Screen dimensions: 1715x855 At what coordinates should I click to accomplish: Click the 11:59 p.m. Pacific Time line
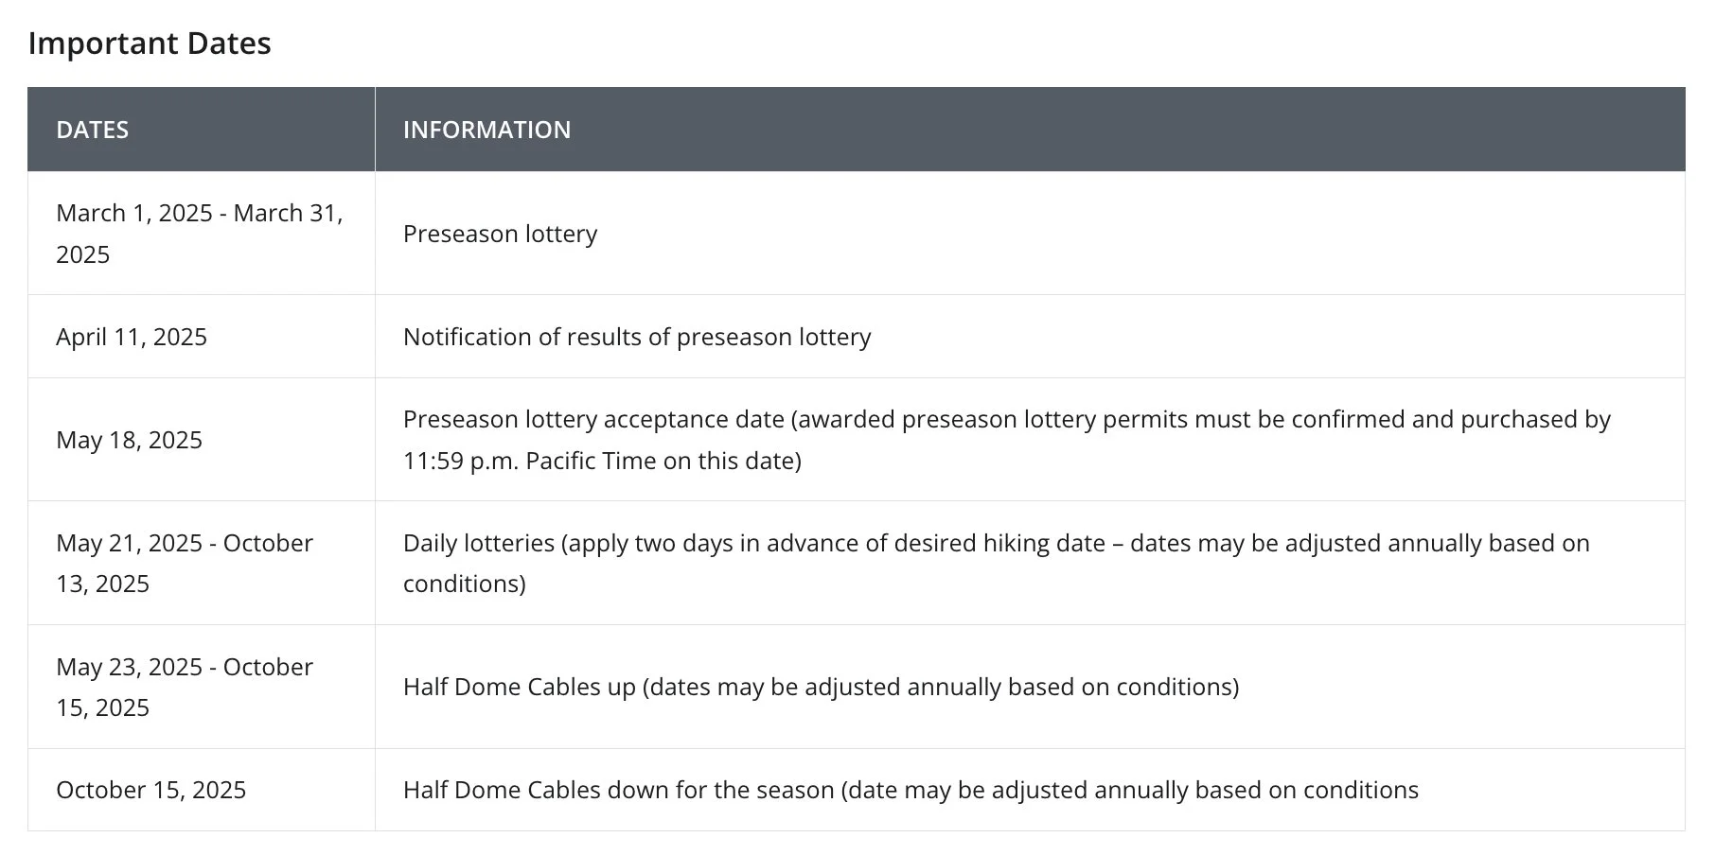pos(602,461)
